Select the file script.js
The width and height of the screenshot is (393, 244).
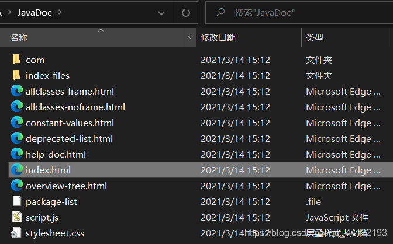42,218
